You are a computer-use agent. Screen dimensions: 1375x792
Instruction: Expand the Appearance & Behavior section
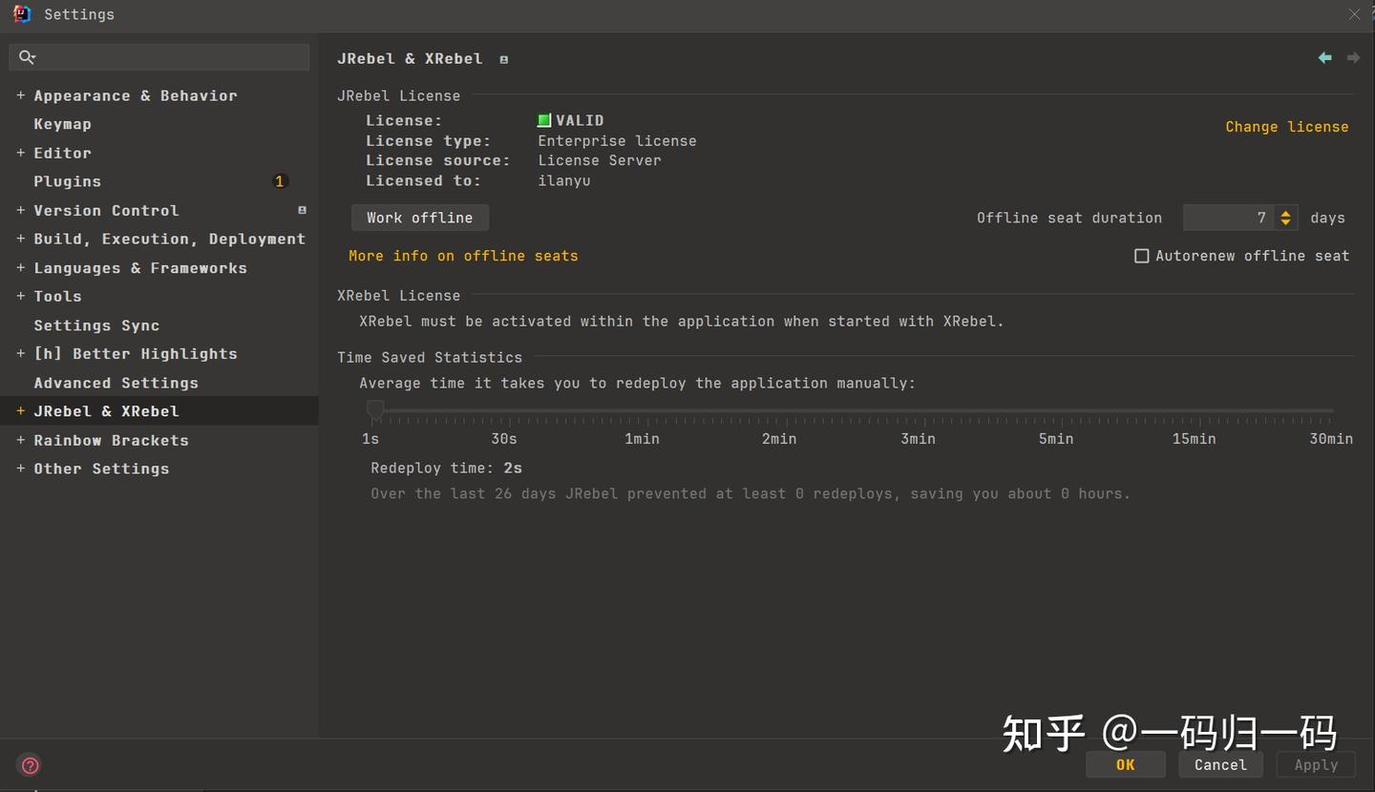[20, 95]
